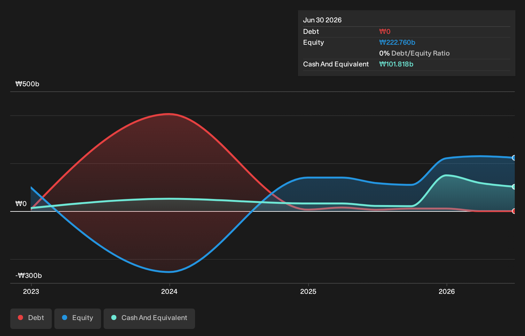Viewport: 525px width, 336px height.
Task: Click the red Debt legend dot
Action: tap(20, 317)
